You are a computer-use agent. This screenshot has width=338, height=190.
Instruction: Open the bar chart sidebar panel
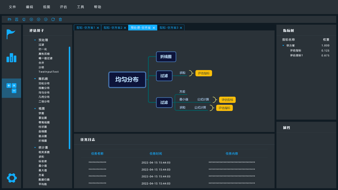(11, 57)
